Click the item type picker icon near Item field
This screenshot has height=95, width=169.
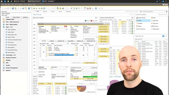coord(68,44)
